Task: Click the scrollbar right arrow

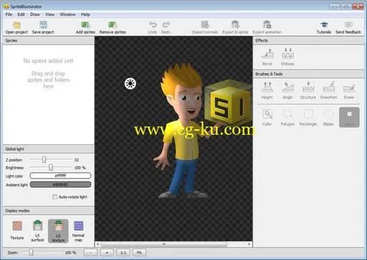Action: tap(249, 244)
